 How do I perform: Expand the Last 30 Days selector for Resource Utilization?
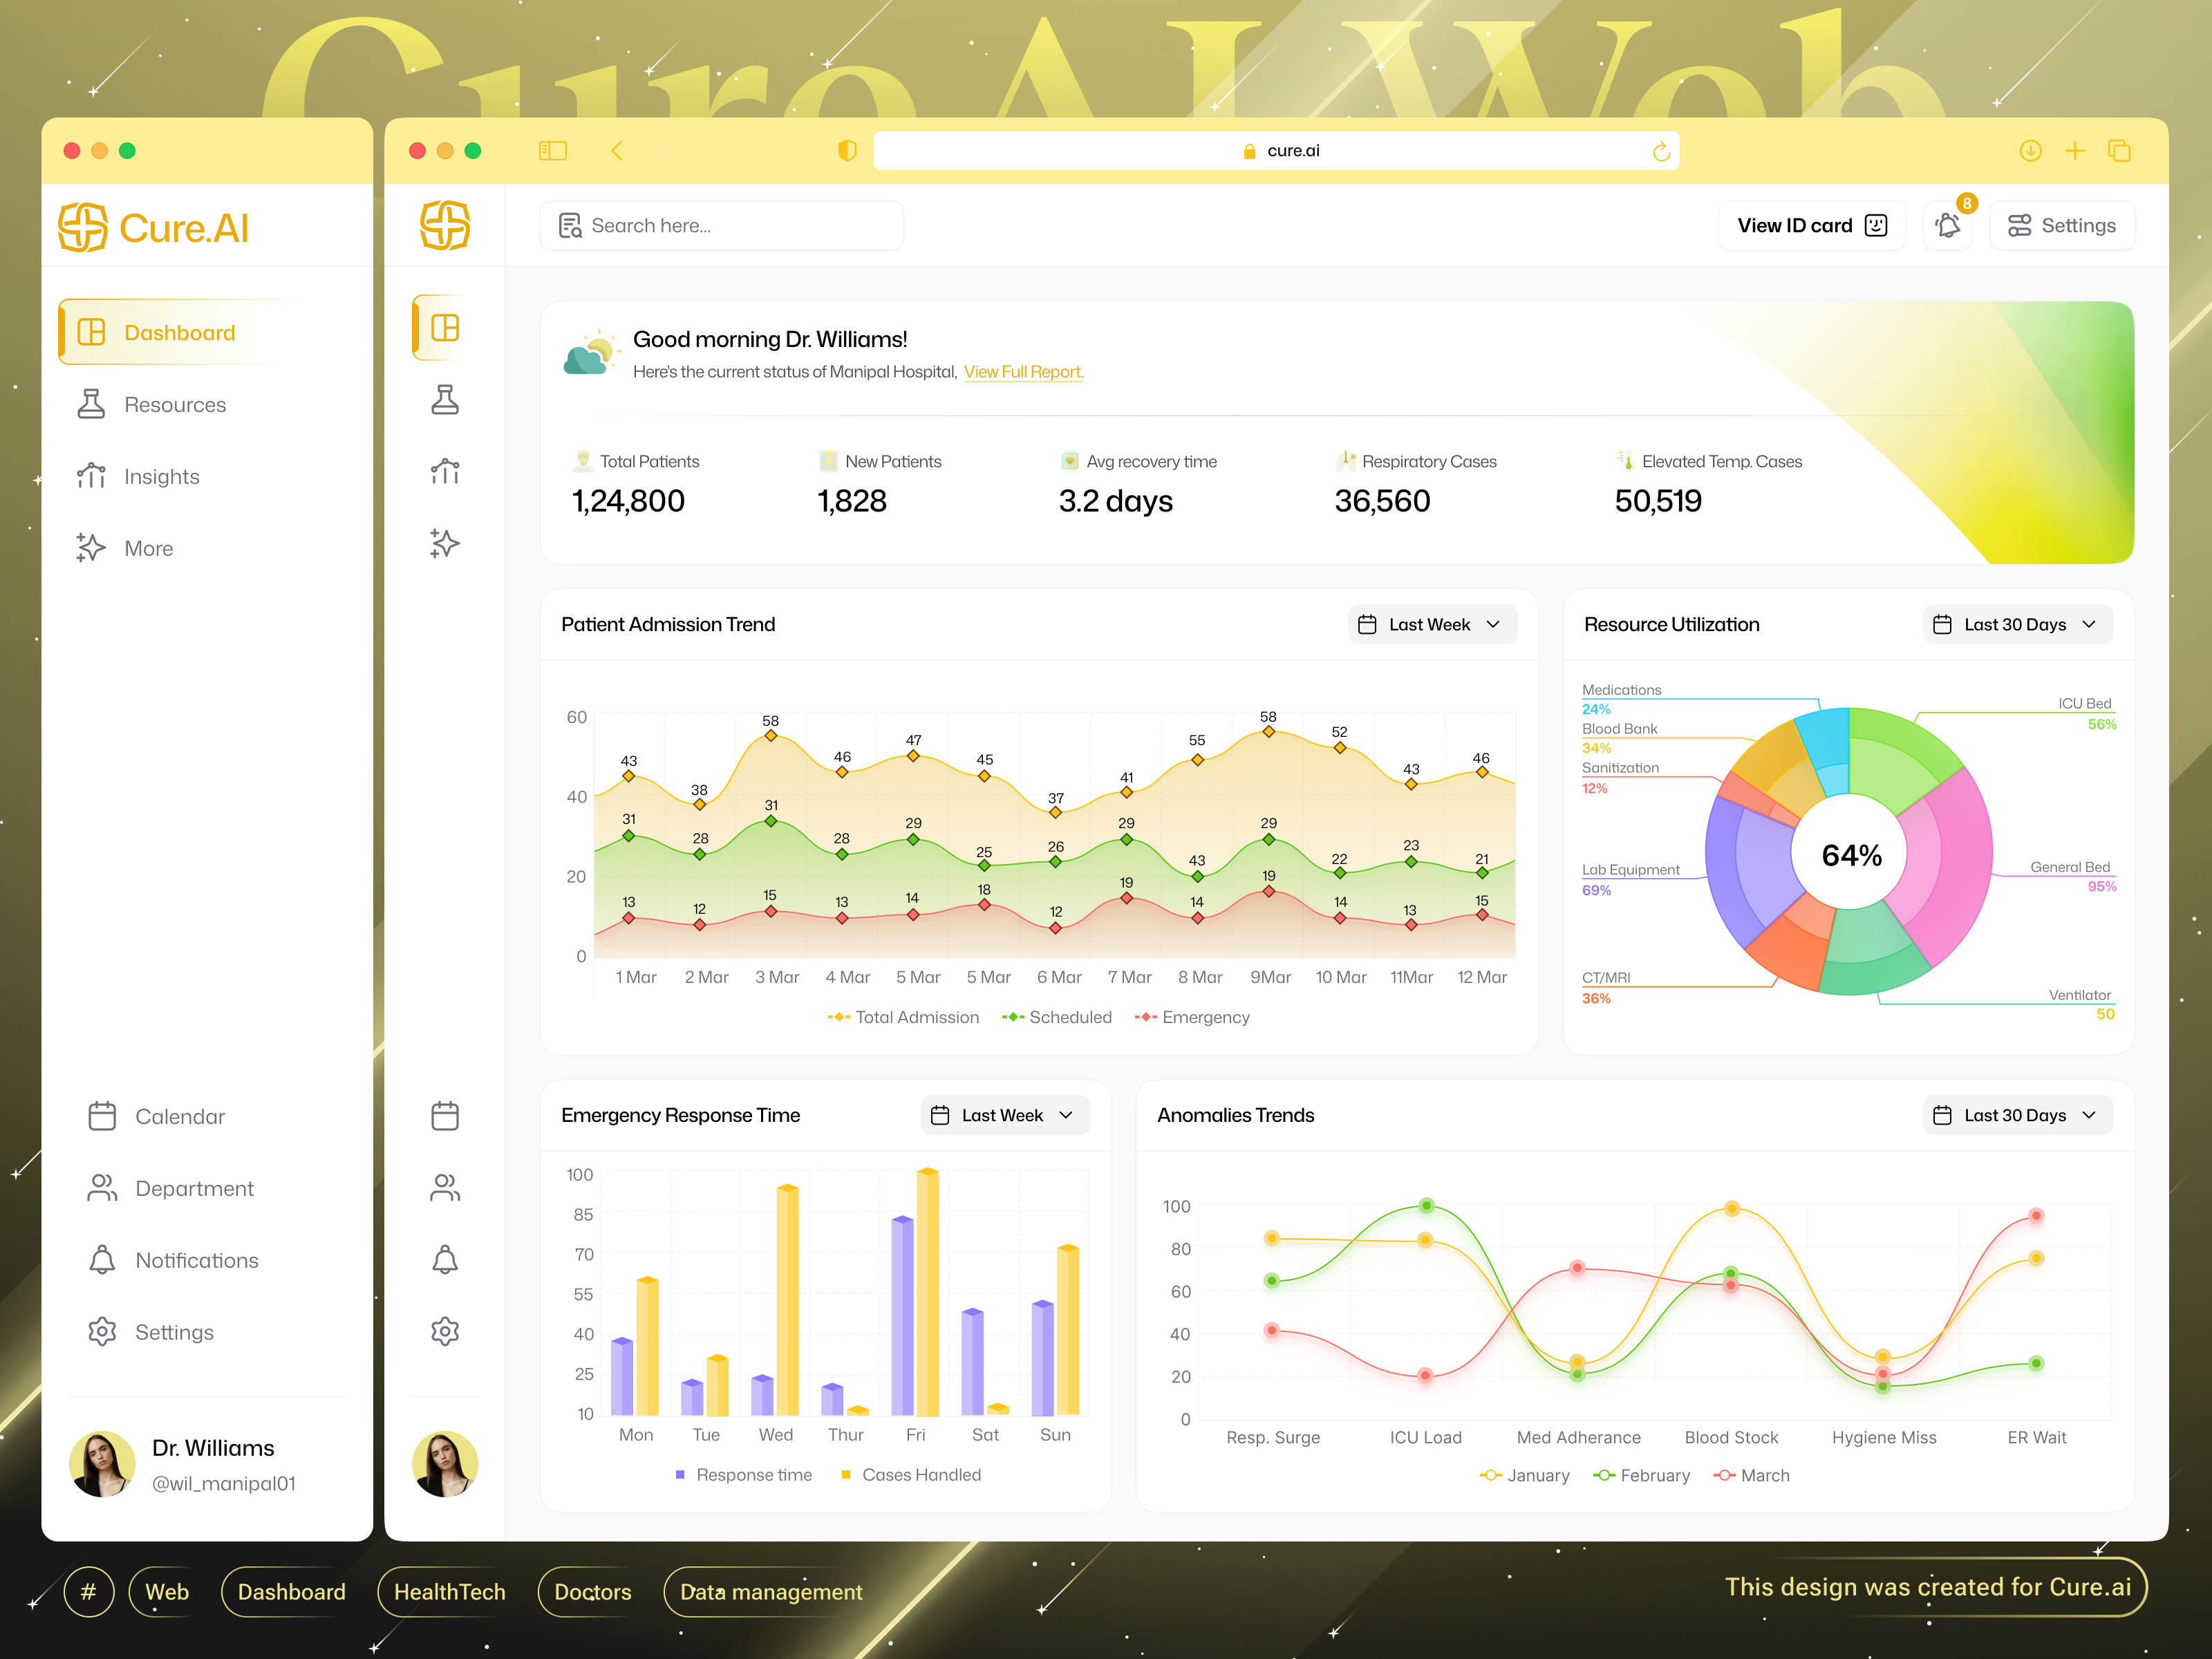click(2017, 624)
